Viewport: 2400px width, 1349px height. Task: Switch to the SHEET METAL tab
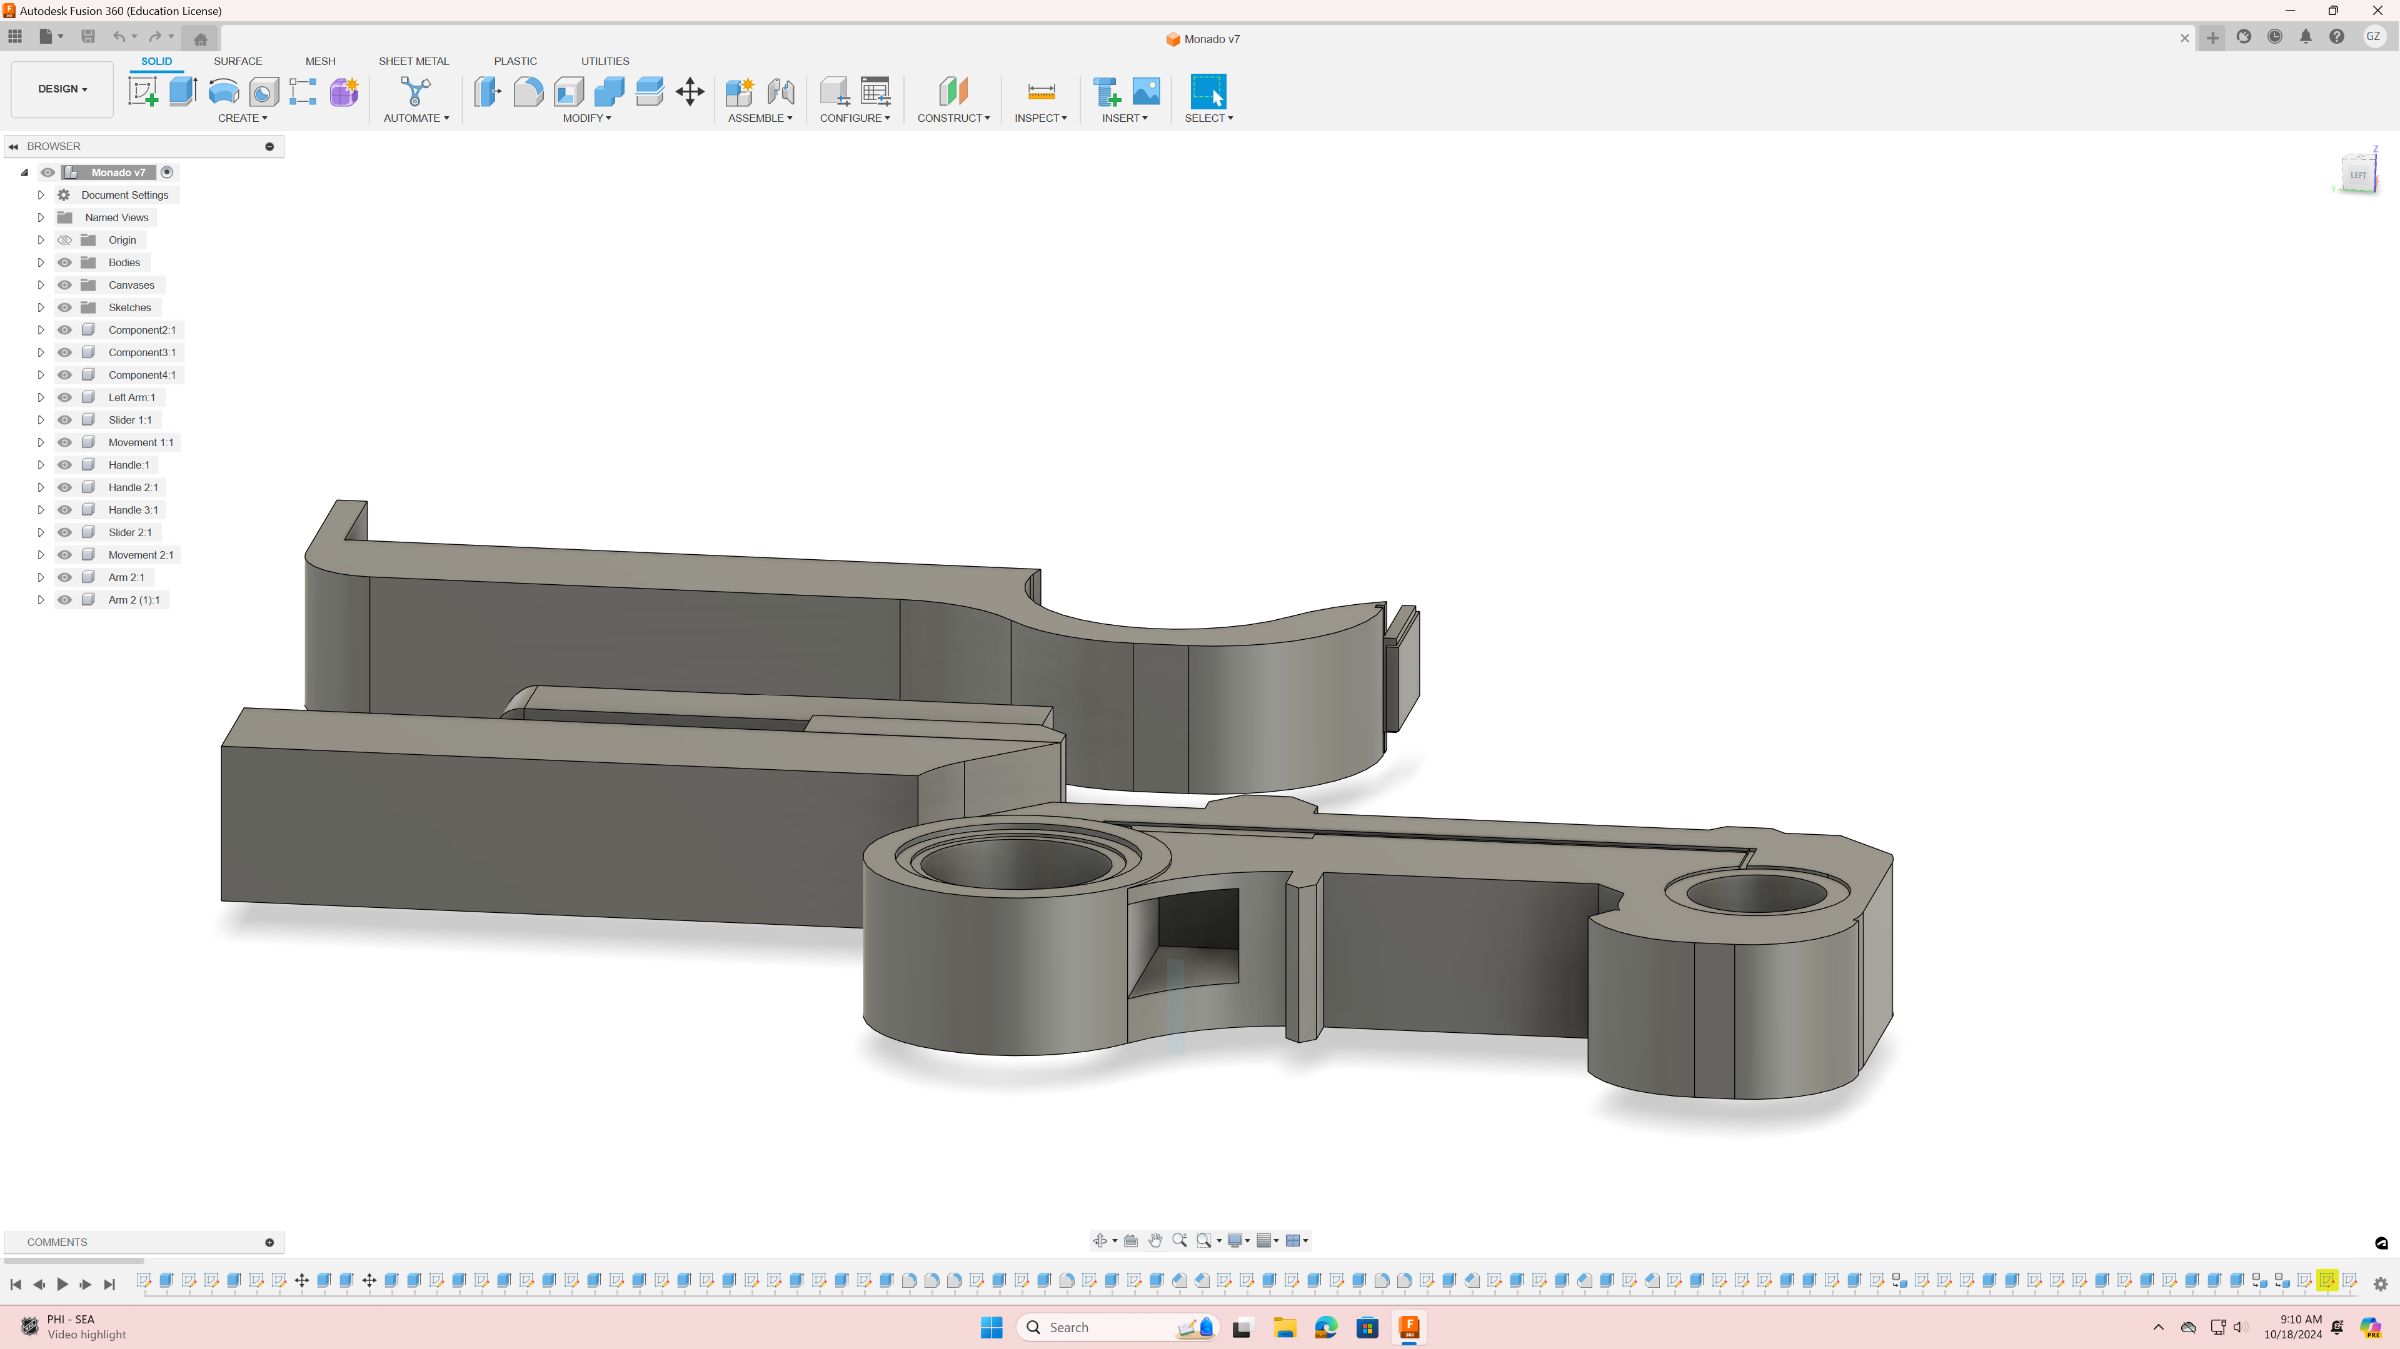click(x=413, y=61)
